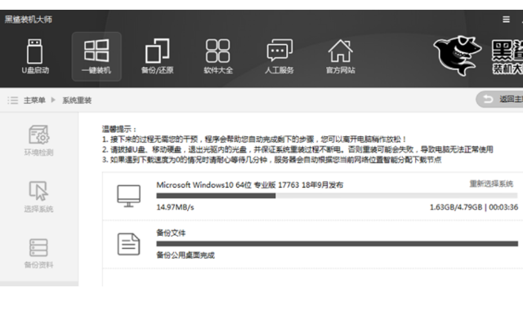Click the Windows10 download progress bar
The height and width of the screenshot is (310, 523).
coord(337,196)
